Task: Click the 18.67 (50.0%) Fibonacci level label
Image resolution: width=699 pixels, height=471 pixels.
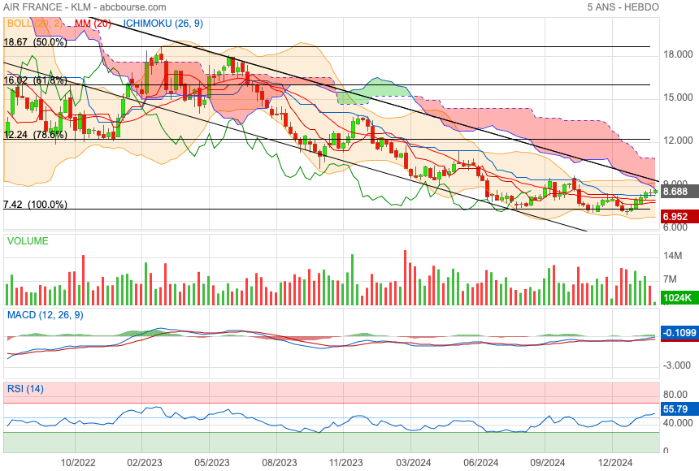Action: coord(34,41)
